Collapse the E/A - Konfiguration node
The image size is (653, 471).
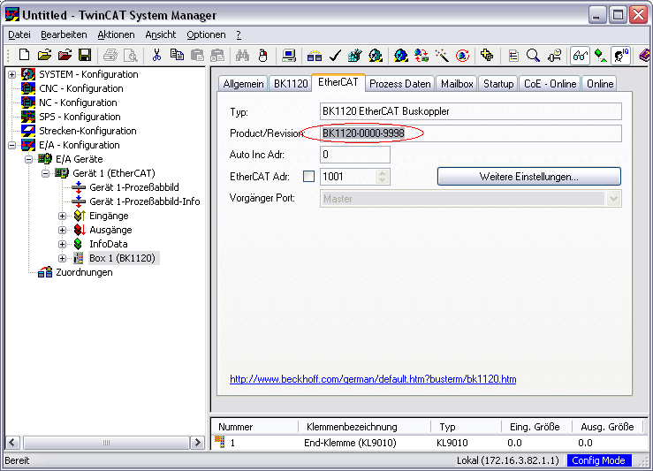tap(12, 145)
